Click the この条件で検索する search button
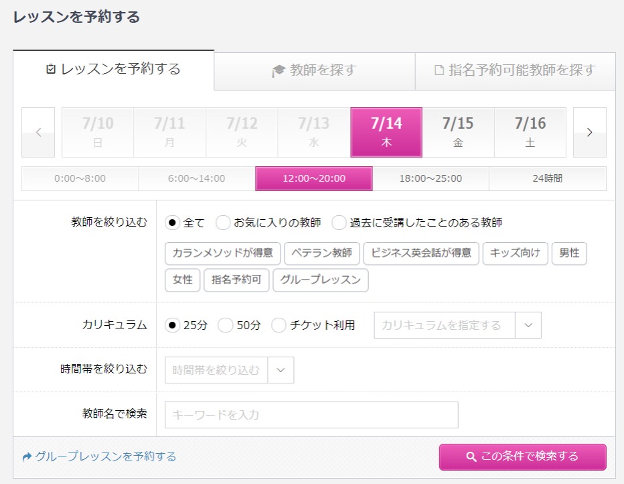The width and height of the screenshot is (624, 484). [522, 457]
